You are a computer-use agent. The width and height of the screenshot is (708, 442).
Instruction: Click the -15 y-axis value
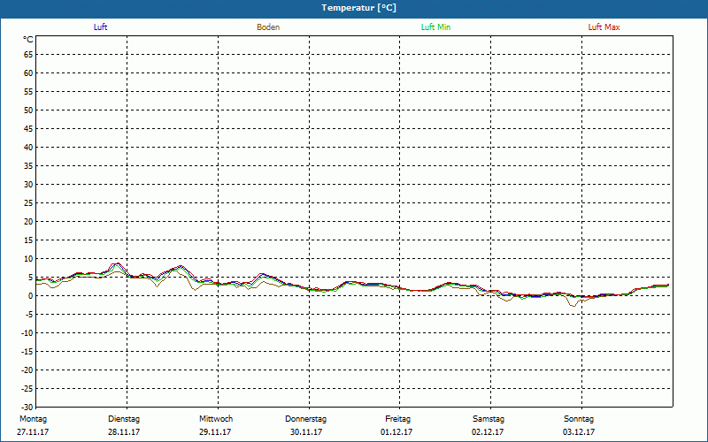point(27,352)
